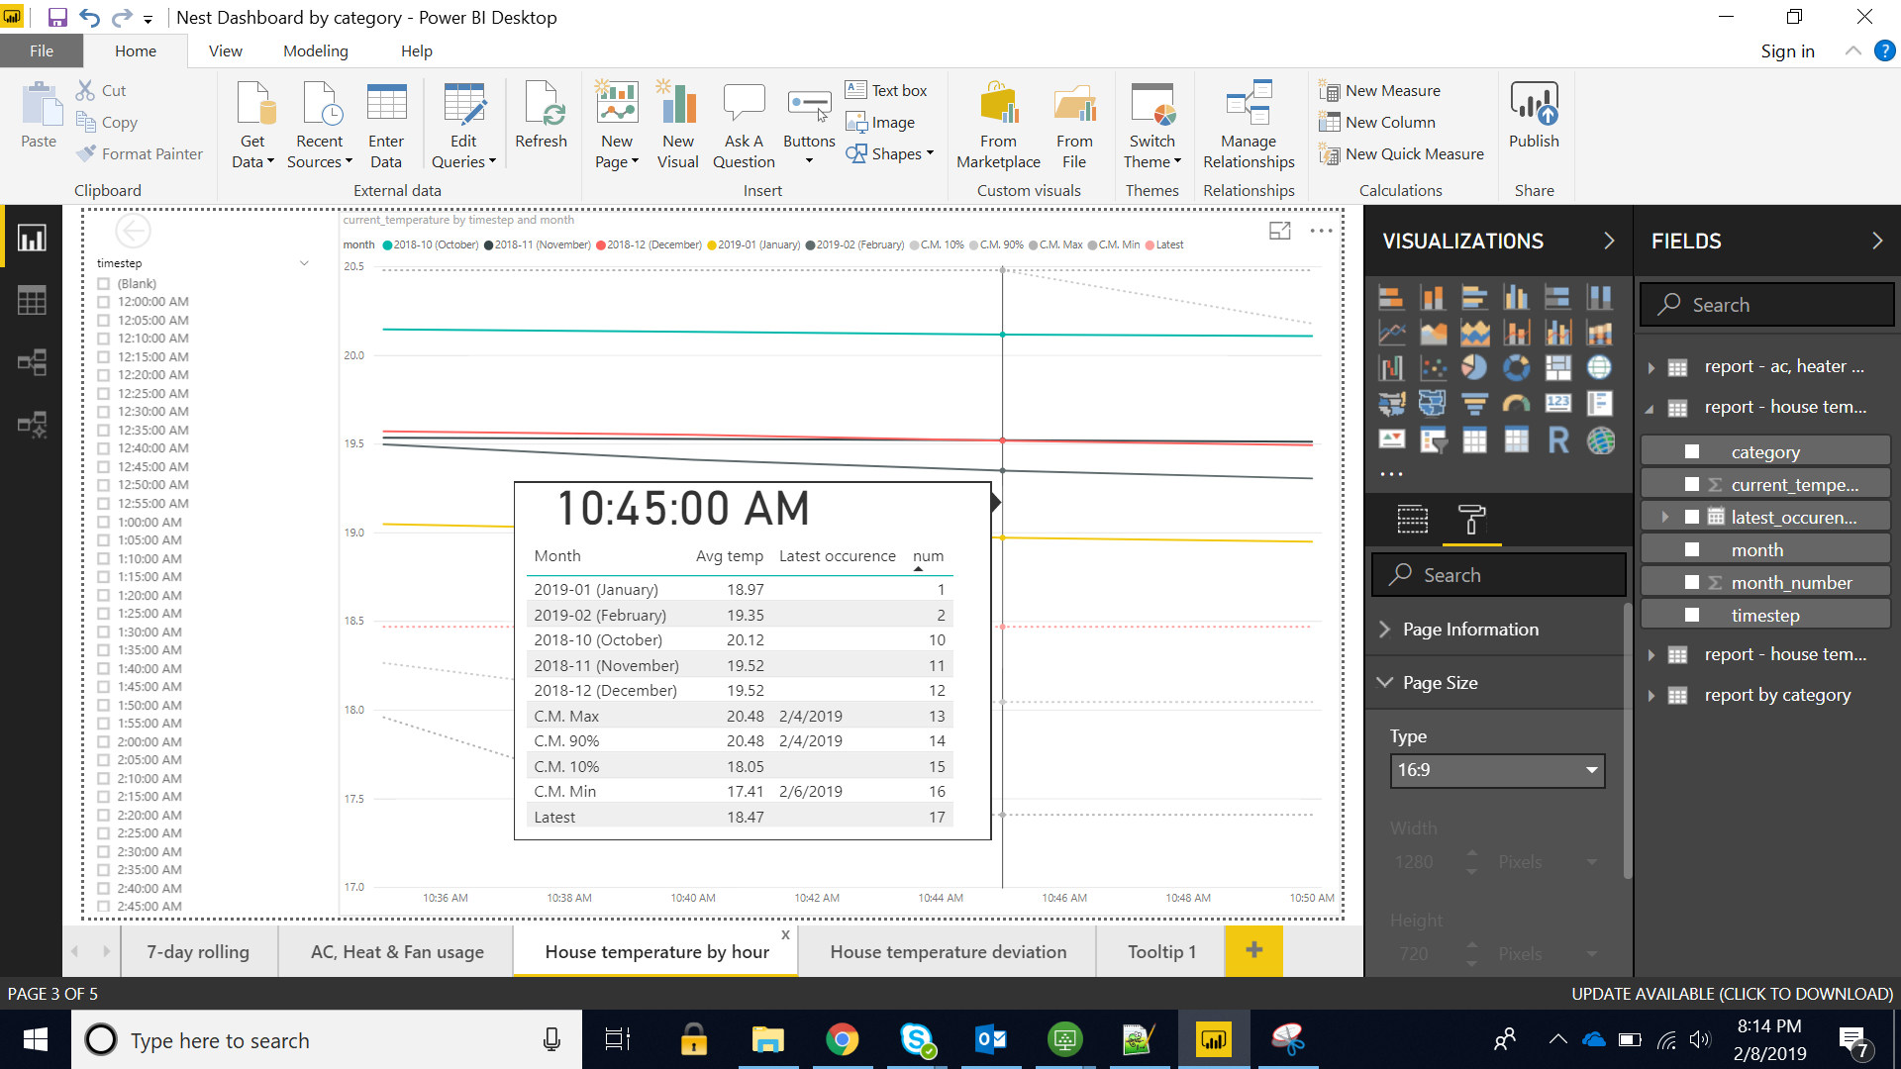Click the Update Available download notice

[x=1732, y=994]
